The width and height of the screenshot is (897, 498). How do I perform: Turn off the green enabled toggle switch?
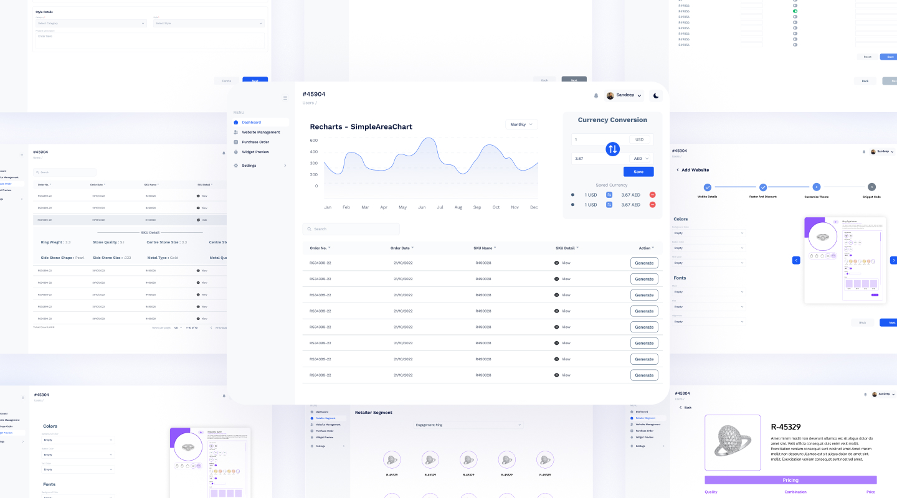tap(795, 11)
